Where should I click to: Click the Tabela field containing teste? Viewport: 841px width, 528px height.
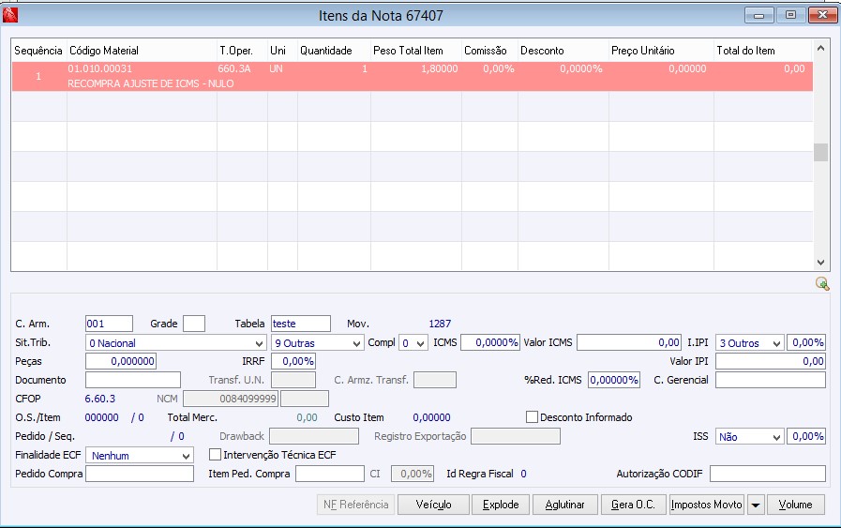[300, 324]
